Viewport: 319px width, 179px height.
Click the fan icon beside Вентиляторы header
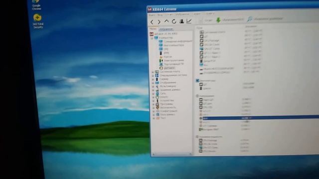[197, 81]
